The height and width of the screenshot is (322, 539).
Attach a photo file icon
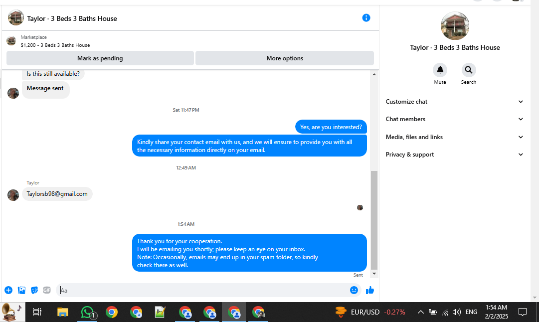21,290
